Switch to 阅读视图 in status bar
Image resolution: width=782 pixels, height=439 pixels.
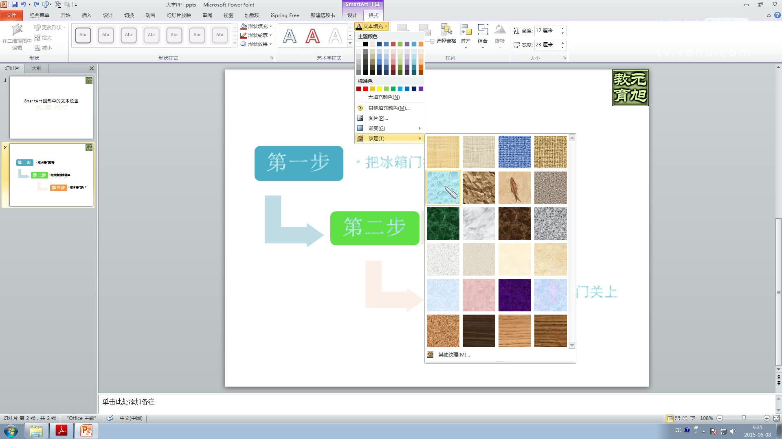(x=685, y=418)
